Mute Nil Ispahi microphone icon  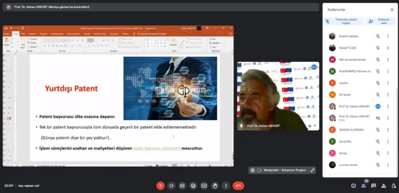coord(378,94)
